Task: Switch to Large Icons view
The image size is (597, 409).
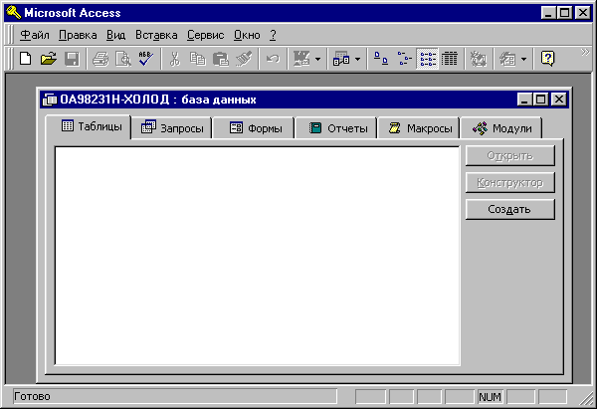Action: (381, 59)
